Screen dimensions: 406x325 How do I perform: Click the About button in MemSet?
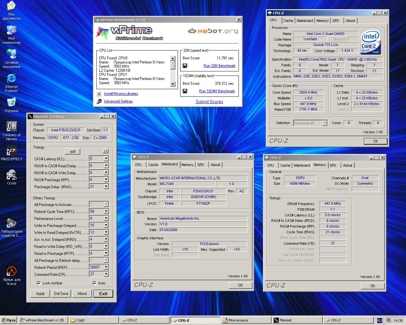[x=82, y=294]
